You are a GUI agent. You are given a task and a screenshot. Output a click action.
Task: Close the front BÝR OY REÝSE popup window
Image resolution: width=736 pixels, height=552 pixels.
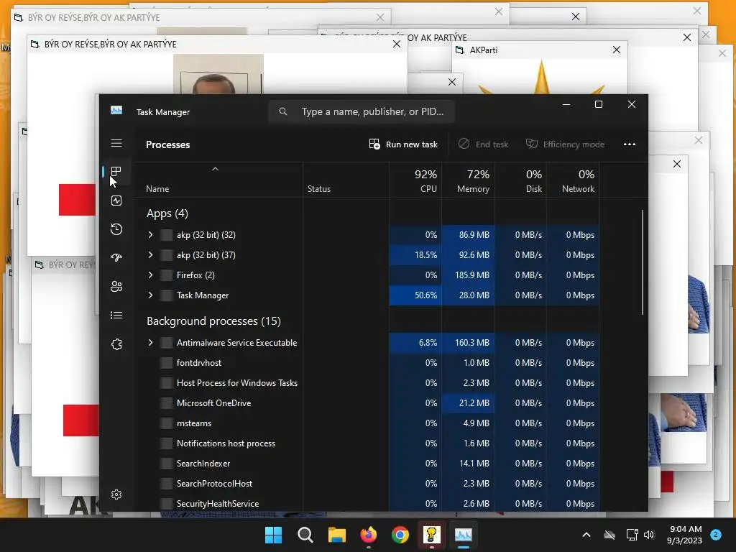click(x=397, y=44)
